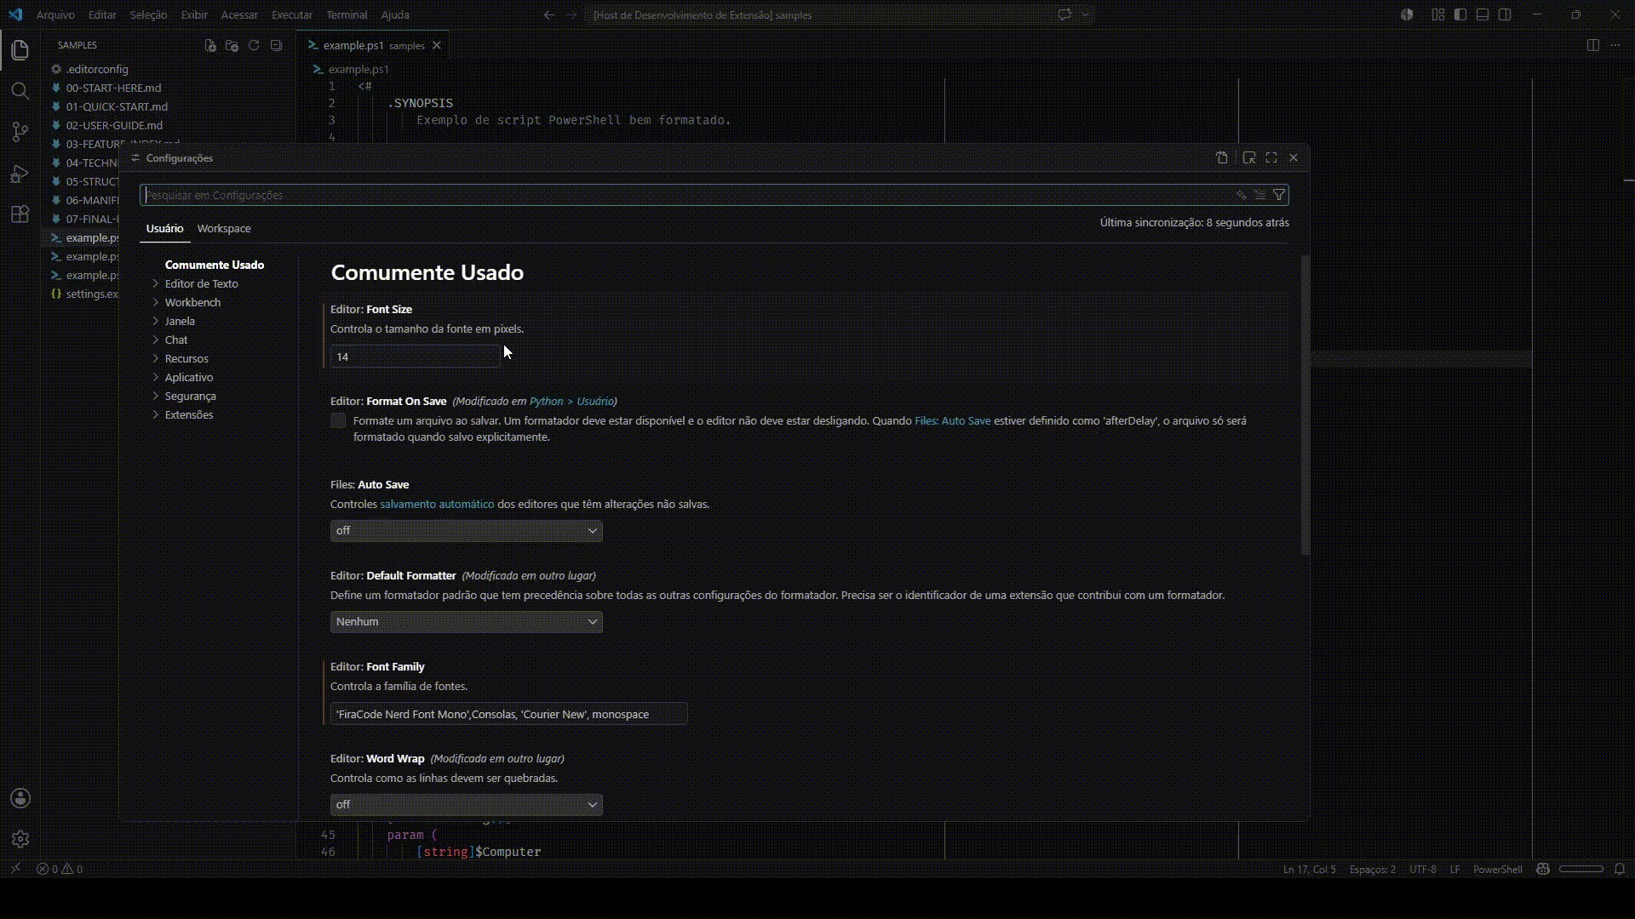The height and width of the screenshot is (919, 1635).
Task: Clear settings search input icon
Action: pos(1259,195)
